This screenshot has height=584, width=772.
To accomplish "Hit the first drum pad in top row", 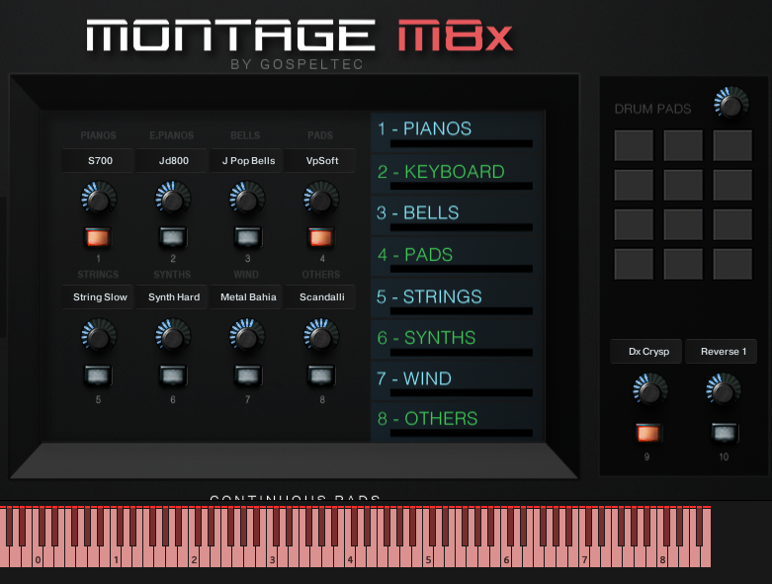I will coord(634,145).
